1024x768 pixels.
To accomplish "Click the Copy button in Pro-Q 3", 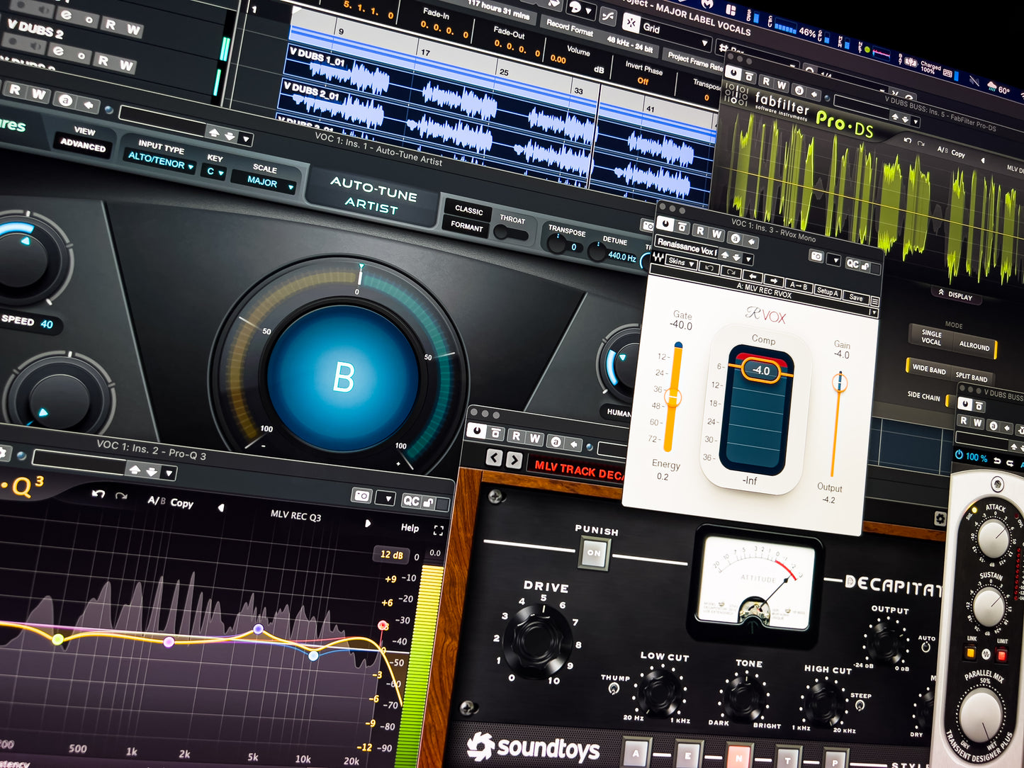I will coord(181,503).
